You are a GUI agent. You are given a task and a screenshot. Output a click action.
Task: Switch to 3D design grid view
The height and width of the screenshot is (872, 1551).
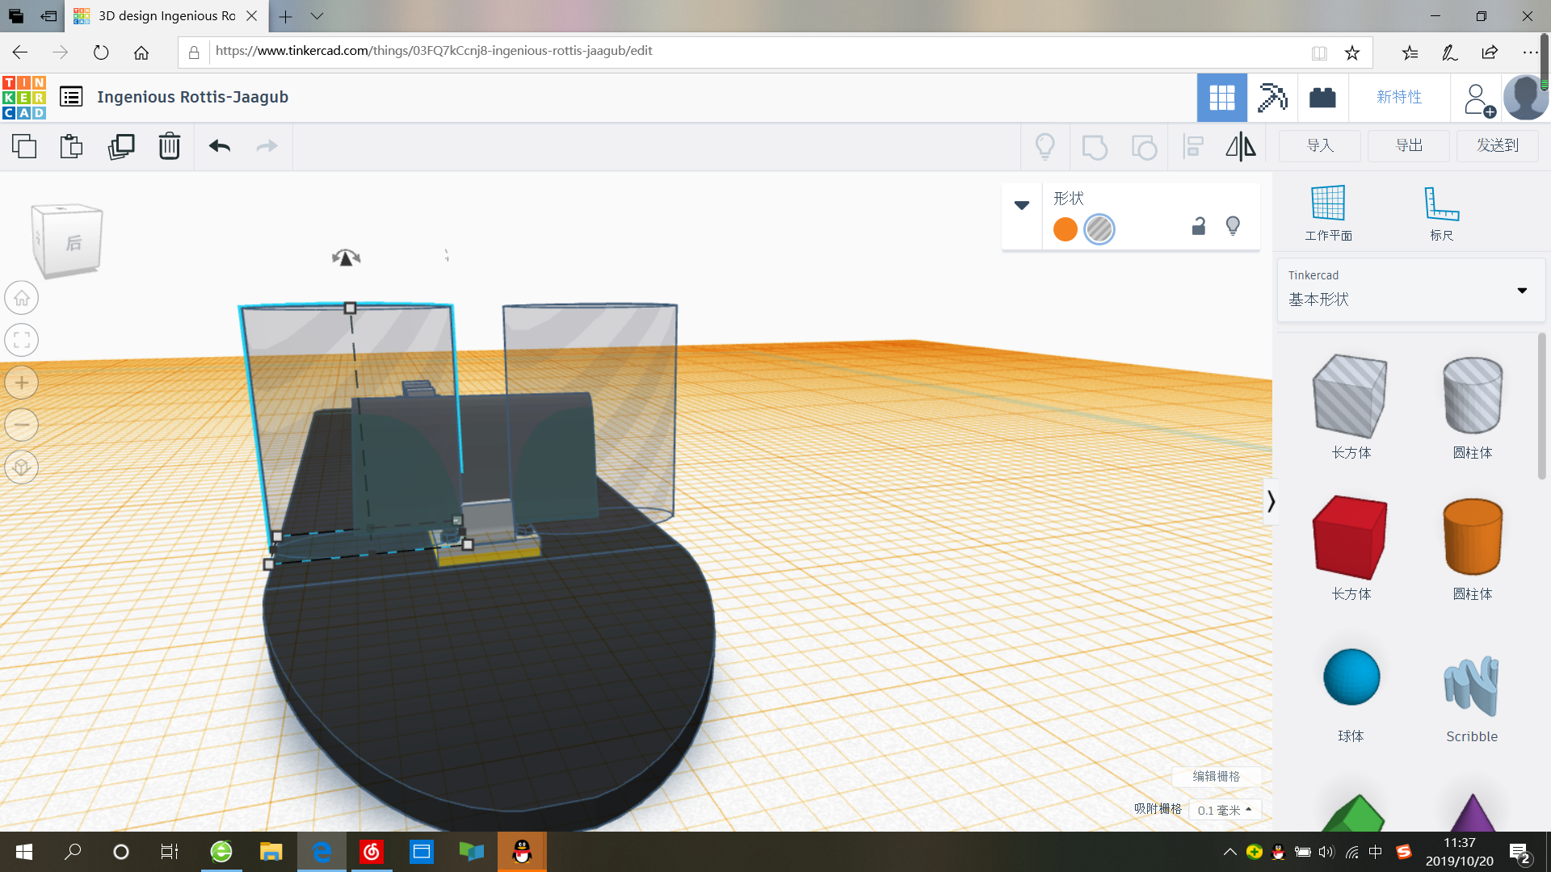[x=1221, y=98]
